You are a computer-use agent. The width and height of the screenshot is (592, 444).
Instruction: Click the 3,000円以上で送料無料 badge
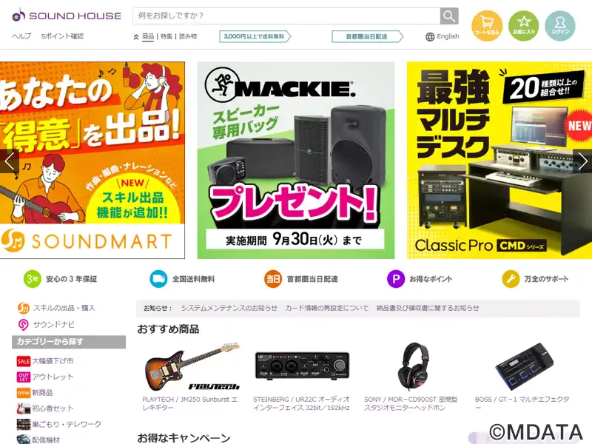(255, 36)
